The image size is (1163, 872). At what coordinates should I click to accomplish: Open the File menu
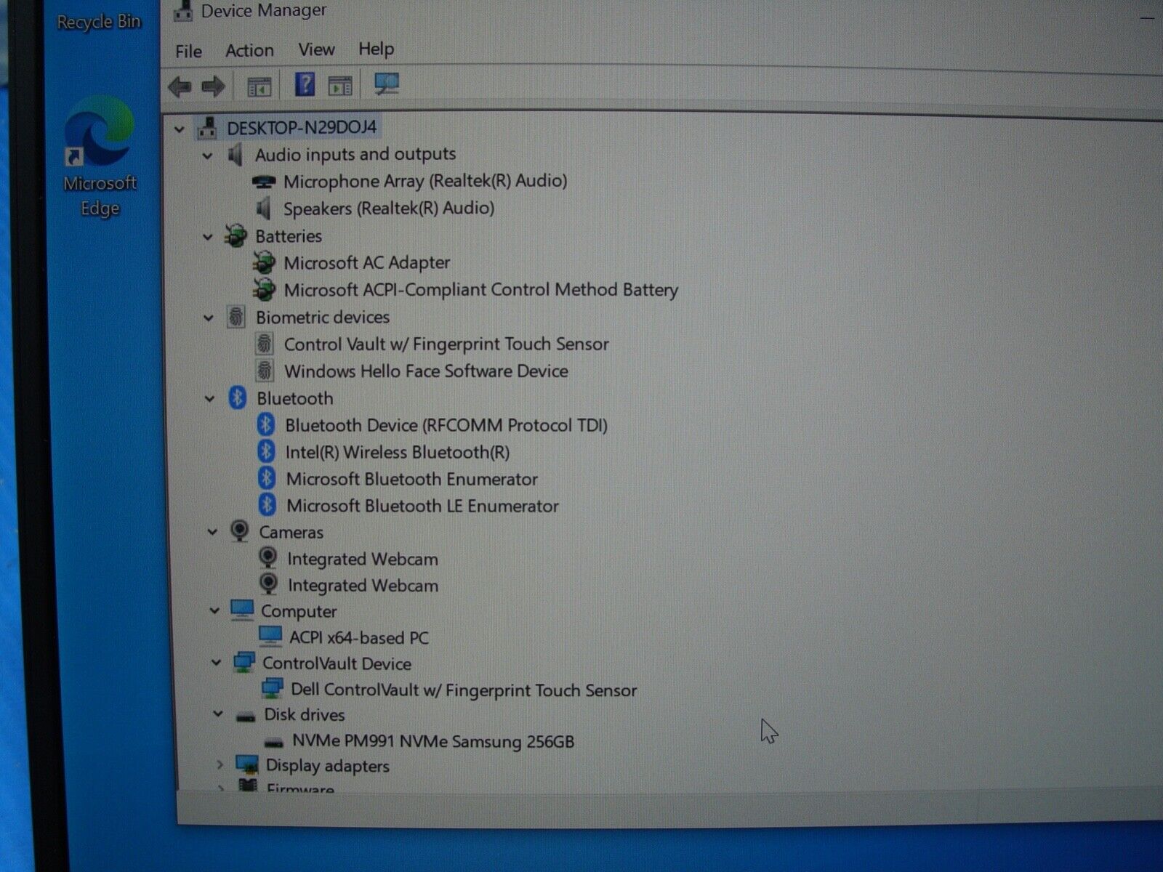click(x=188, y=52)
